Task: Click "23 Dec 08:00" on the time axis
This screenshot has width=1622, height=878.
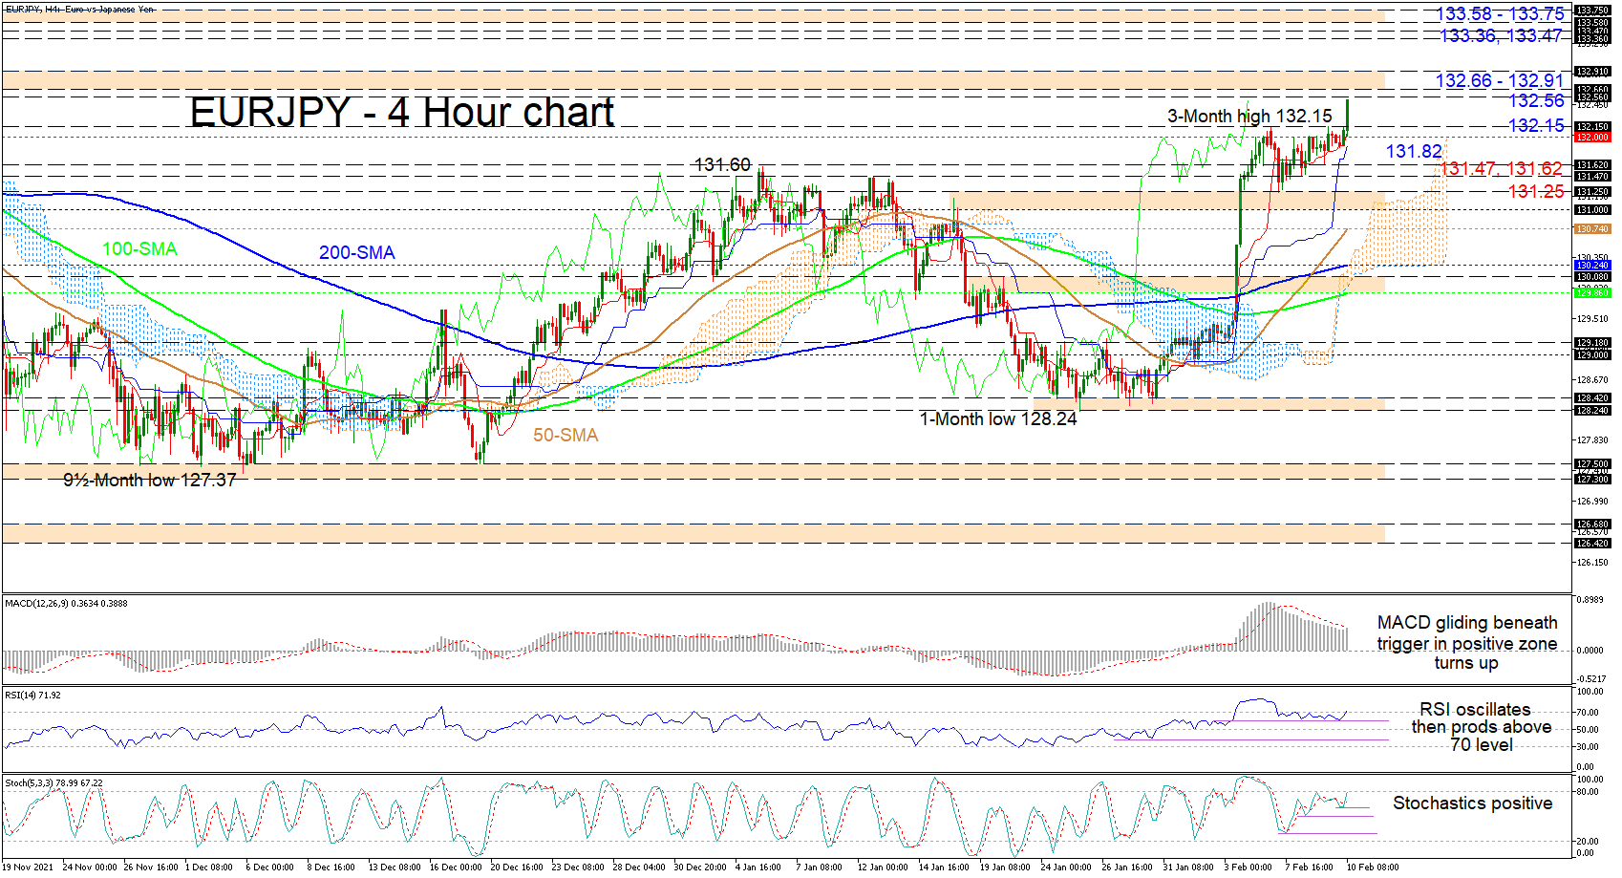Action: pos(578,867)
